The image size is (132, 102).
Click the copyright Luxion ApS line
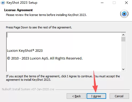coord(45,58)
